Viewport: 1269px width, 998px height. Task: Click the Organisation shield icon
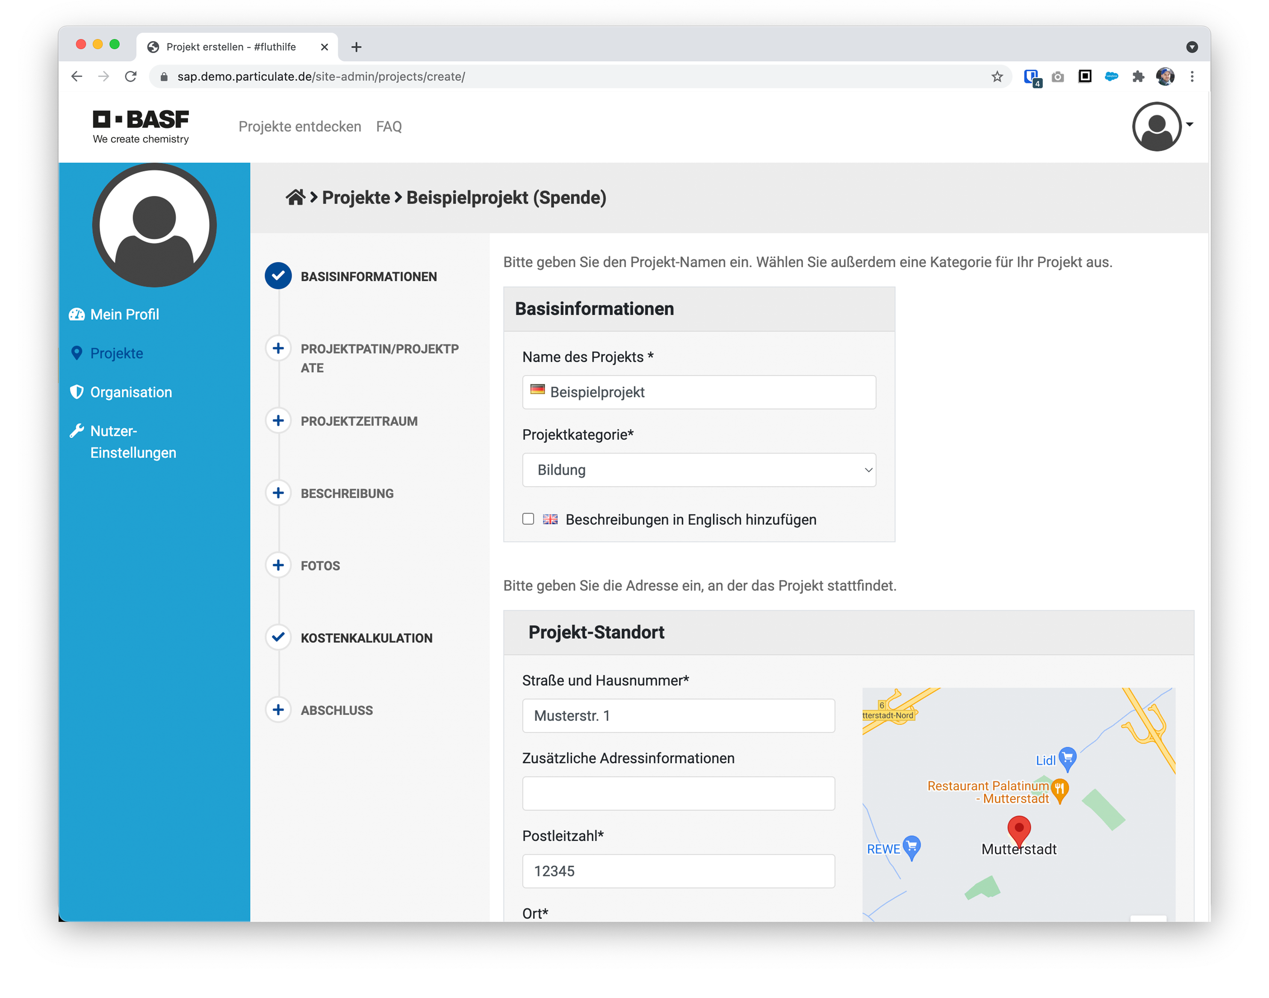pos(77,392)
